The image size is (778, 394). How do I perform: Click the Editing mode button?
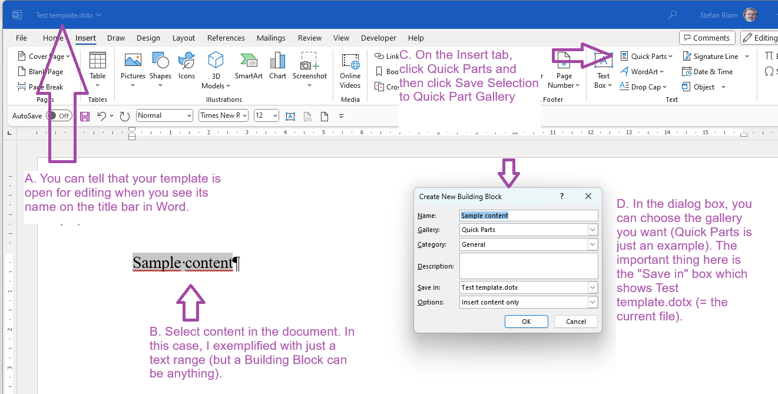pyautogui.click(x=760, y=38)
